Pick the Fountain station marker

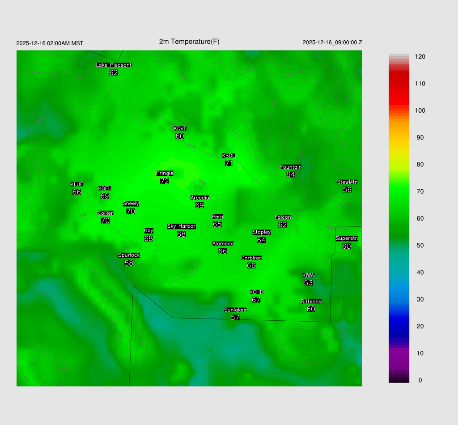point(291,171)
